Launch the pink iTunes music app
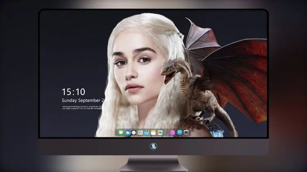The image size is (307, 172). pyautogui.click(x=172, y=133)
